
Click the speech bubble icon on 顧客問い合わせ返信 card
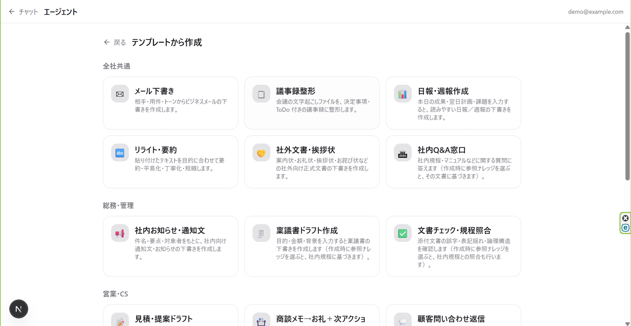pyautogui.click(x=403, y=320)
